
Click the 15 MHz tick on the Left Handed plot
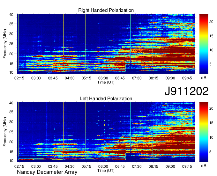[x=11, y=152]
